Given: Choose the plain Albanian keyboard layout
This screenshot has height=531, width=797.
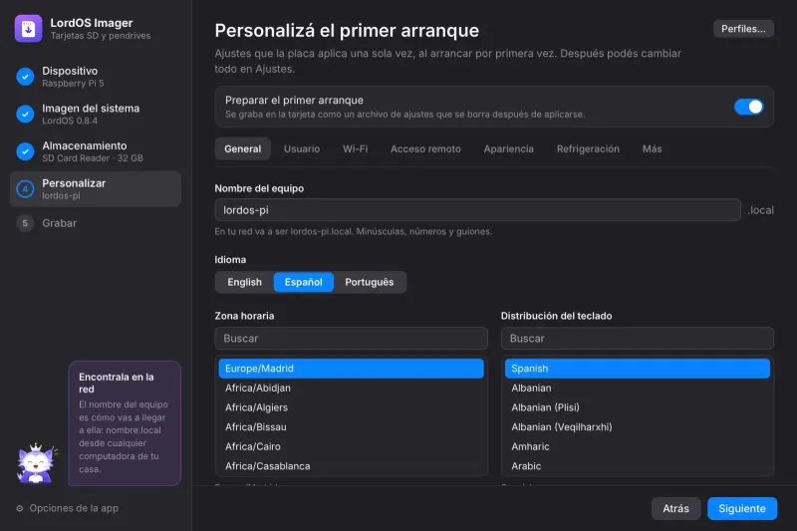Looking at the screenshot, I should point(638,388).
